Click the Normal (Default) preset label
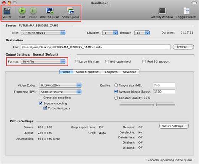This screenshot has width=199, height=164. pos(45,54)
